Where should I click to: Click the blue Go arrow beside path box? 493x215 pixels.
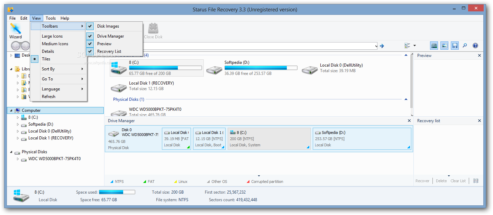click(382, 46)
